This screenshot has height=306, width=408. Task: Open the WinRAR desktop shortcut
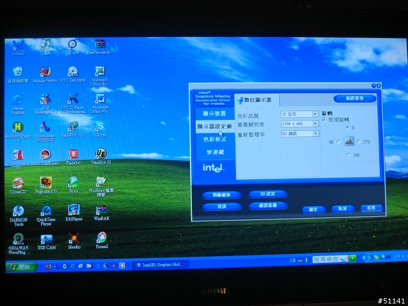101,213
